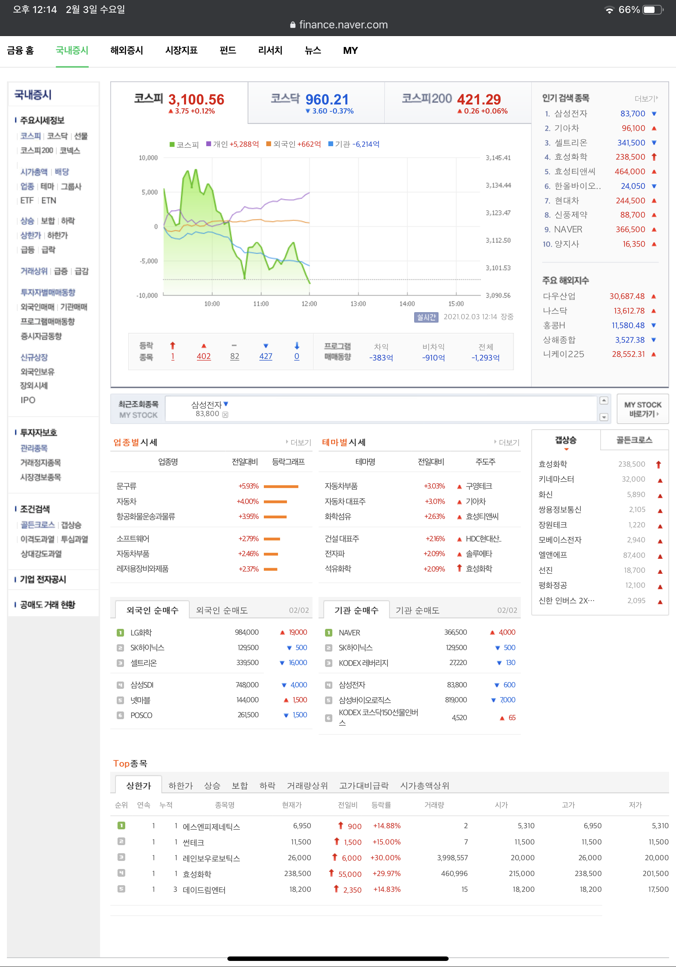Open the 리서치 menu
676x967 pixels.
coord(270,51)
